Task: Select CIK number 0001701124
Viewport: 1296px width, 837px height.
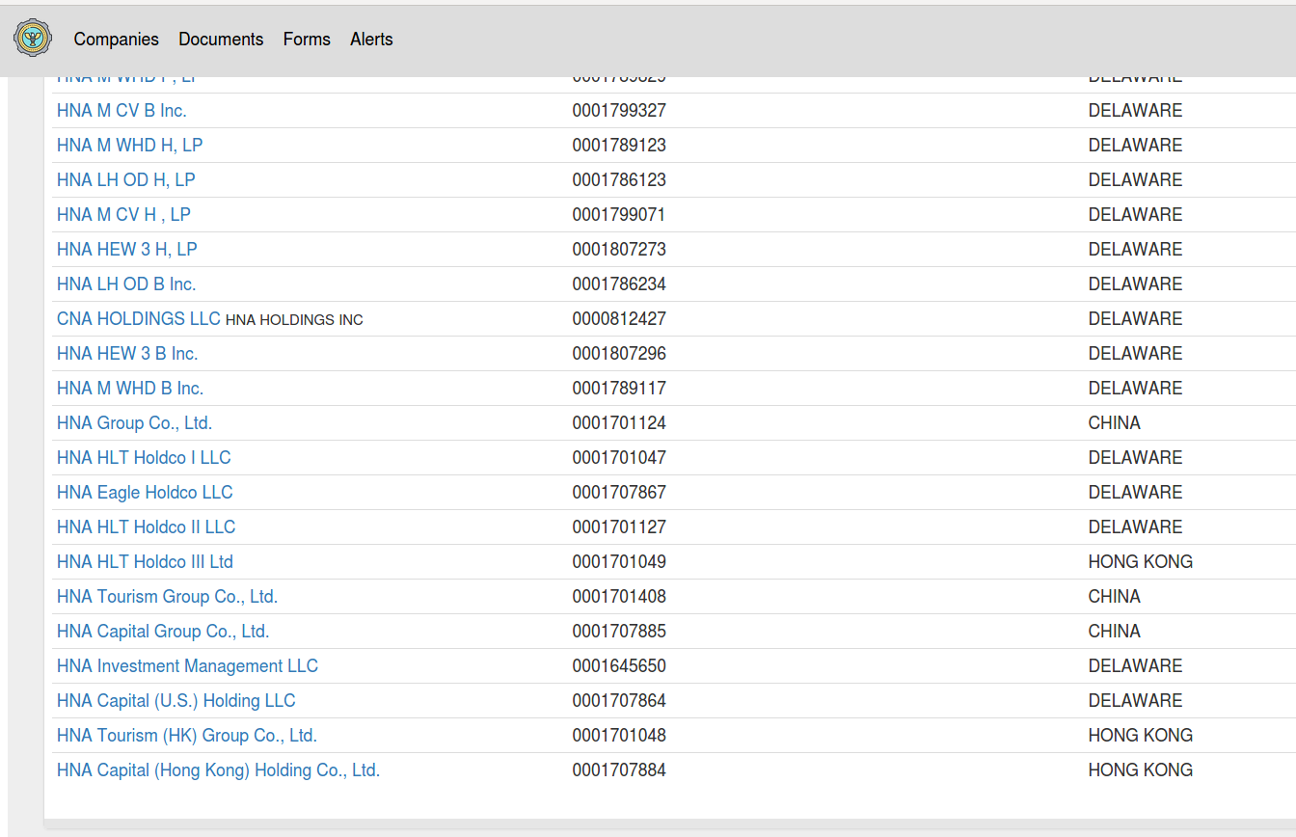Action: pyautogui.click(x=619, y=423)
